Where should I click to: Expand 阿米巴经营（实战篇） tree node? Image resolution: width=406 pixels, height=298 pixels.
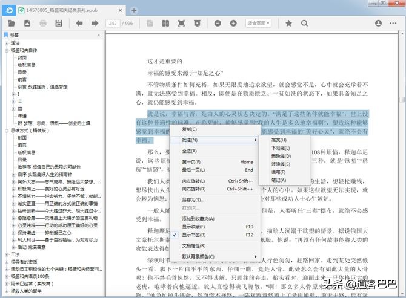[x=7, y=283]
